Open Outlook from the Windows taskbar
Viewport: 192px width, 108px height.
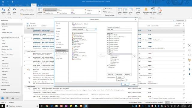click(86, 106)
